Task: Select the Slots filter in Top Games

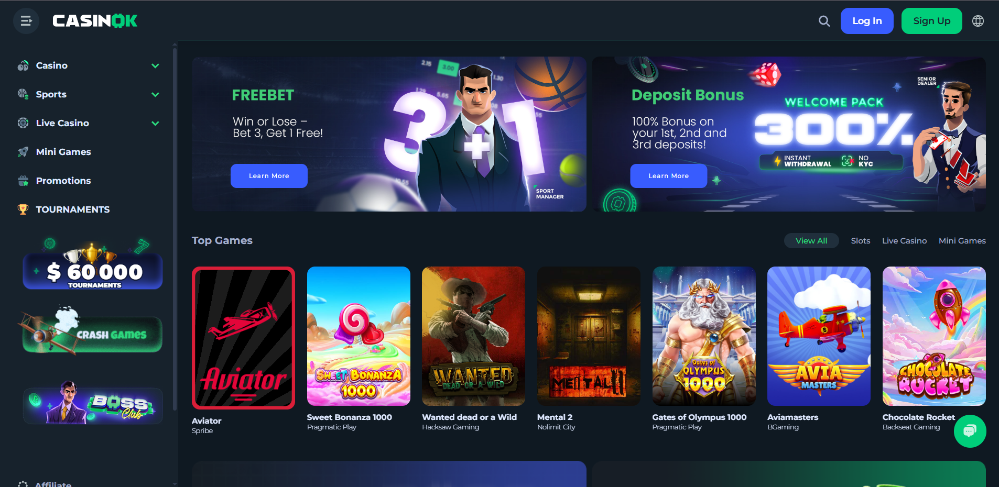Action: 860,241
